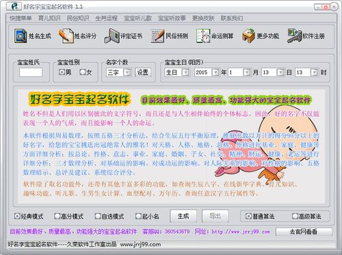Open the 评定证书 certificate tool
Screen dimensions: 342x255
123,36
